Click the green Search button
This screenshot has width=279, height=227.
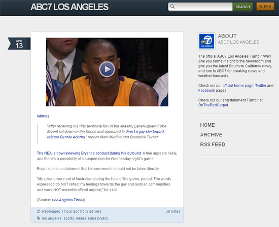tap(242, 7)
